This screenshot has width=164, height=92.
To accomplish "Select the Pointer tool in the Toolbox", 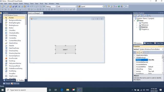I will click(x=14, y=18).
